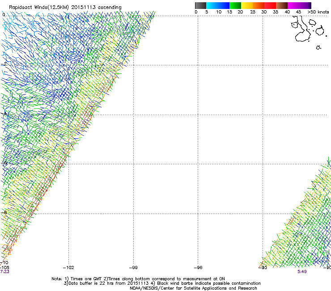This screenshot has width=331, height=291.
Task: Click the note line '3)Data buffer is 22 hrs'
Action: (162, 283)
